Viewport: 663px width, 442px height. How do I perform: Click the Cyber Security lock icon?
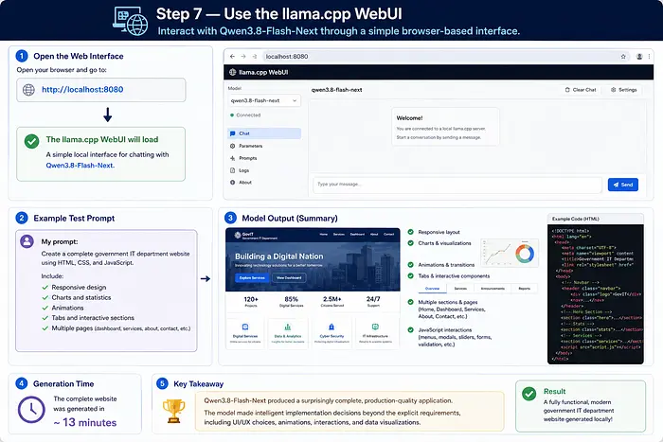tap(331, 327)
